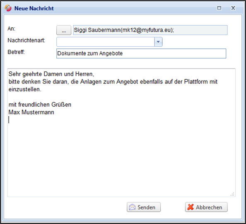Click the 'Nachrichtenart:' label
The width and height of the screenshot is (246, 224).
tap(27, 41)
